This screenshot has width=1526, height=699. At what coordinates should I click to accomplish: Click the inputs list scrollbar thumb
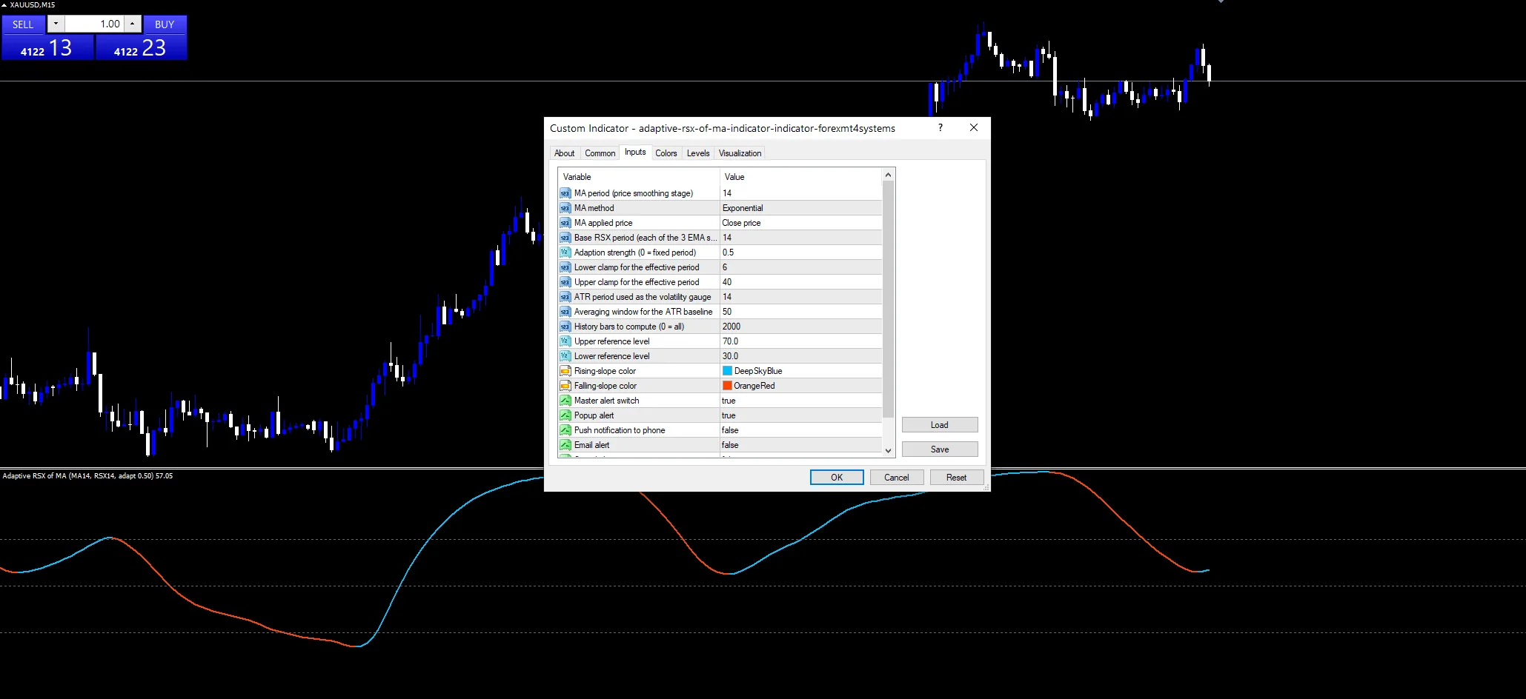(x=888, y=300)
